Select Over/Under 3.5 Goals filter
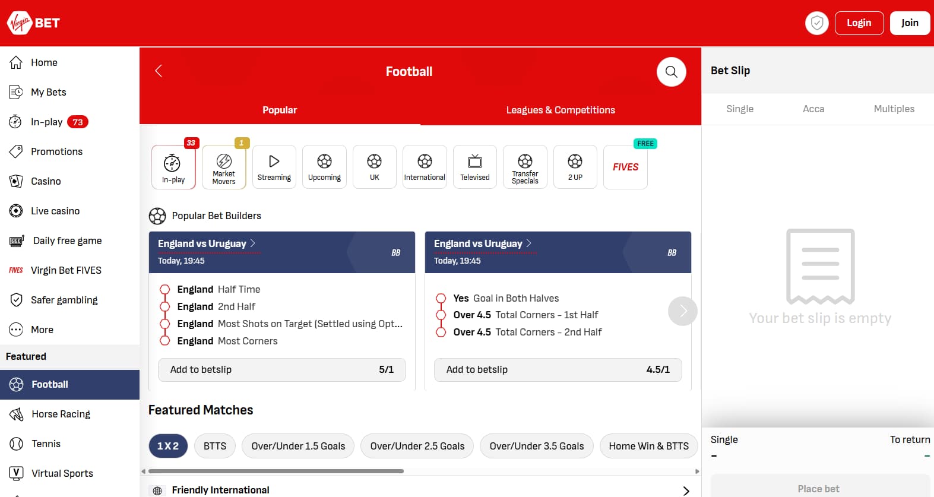This screenshot has height=497, width=934. tap(537, 446)
